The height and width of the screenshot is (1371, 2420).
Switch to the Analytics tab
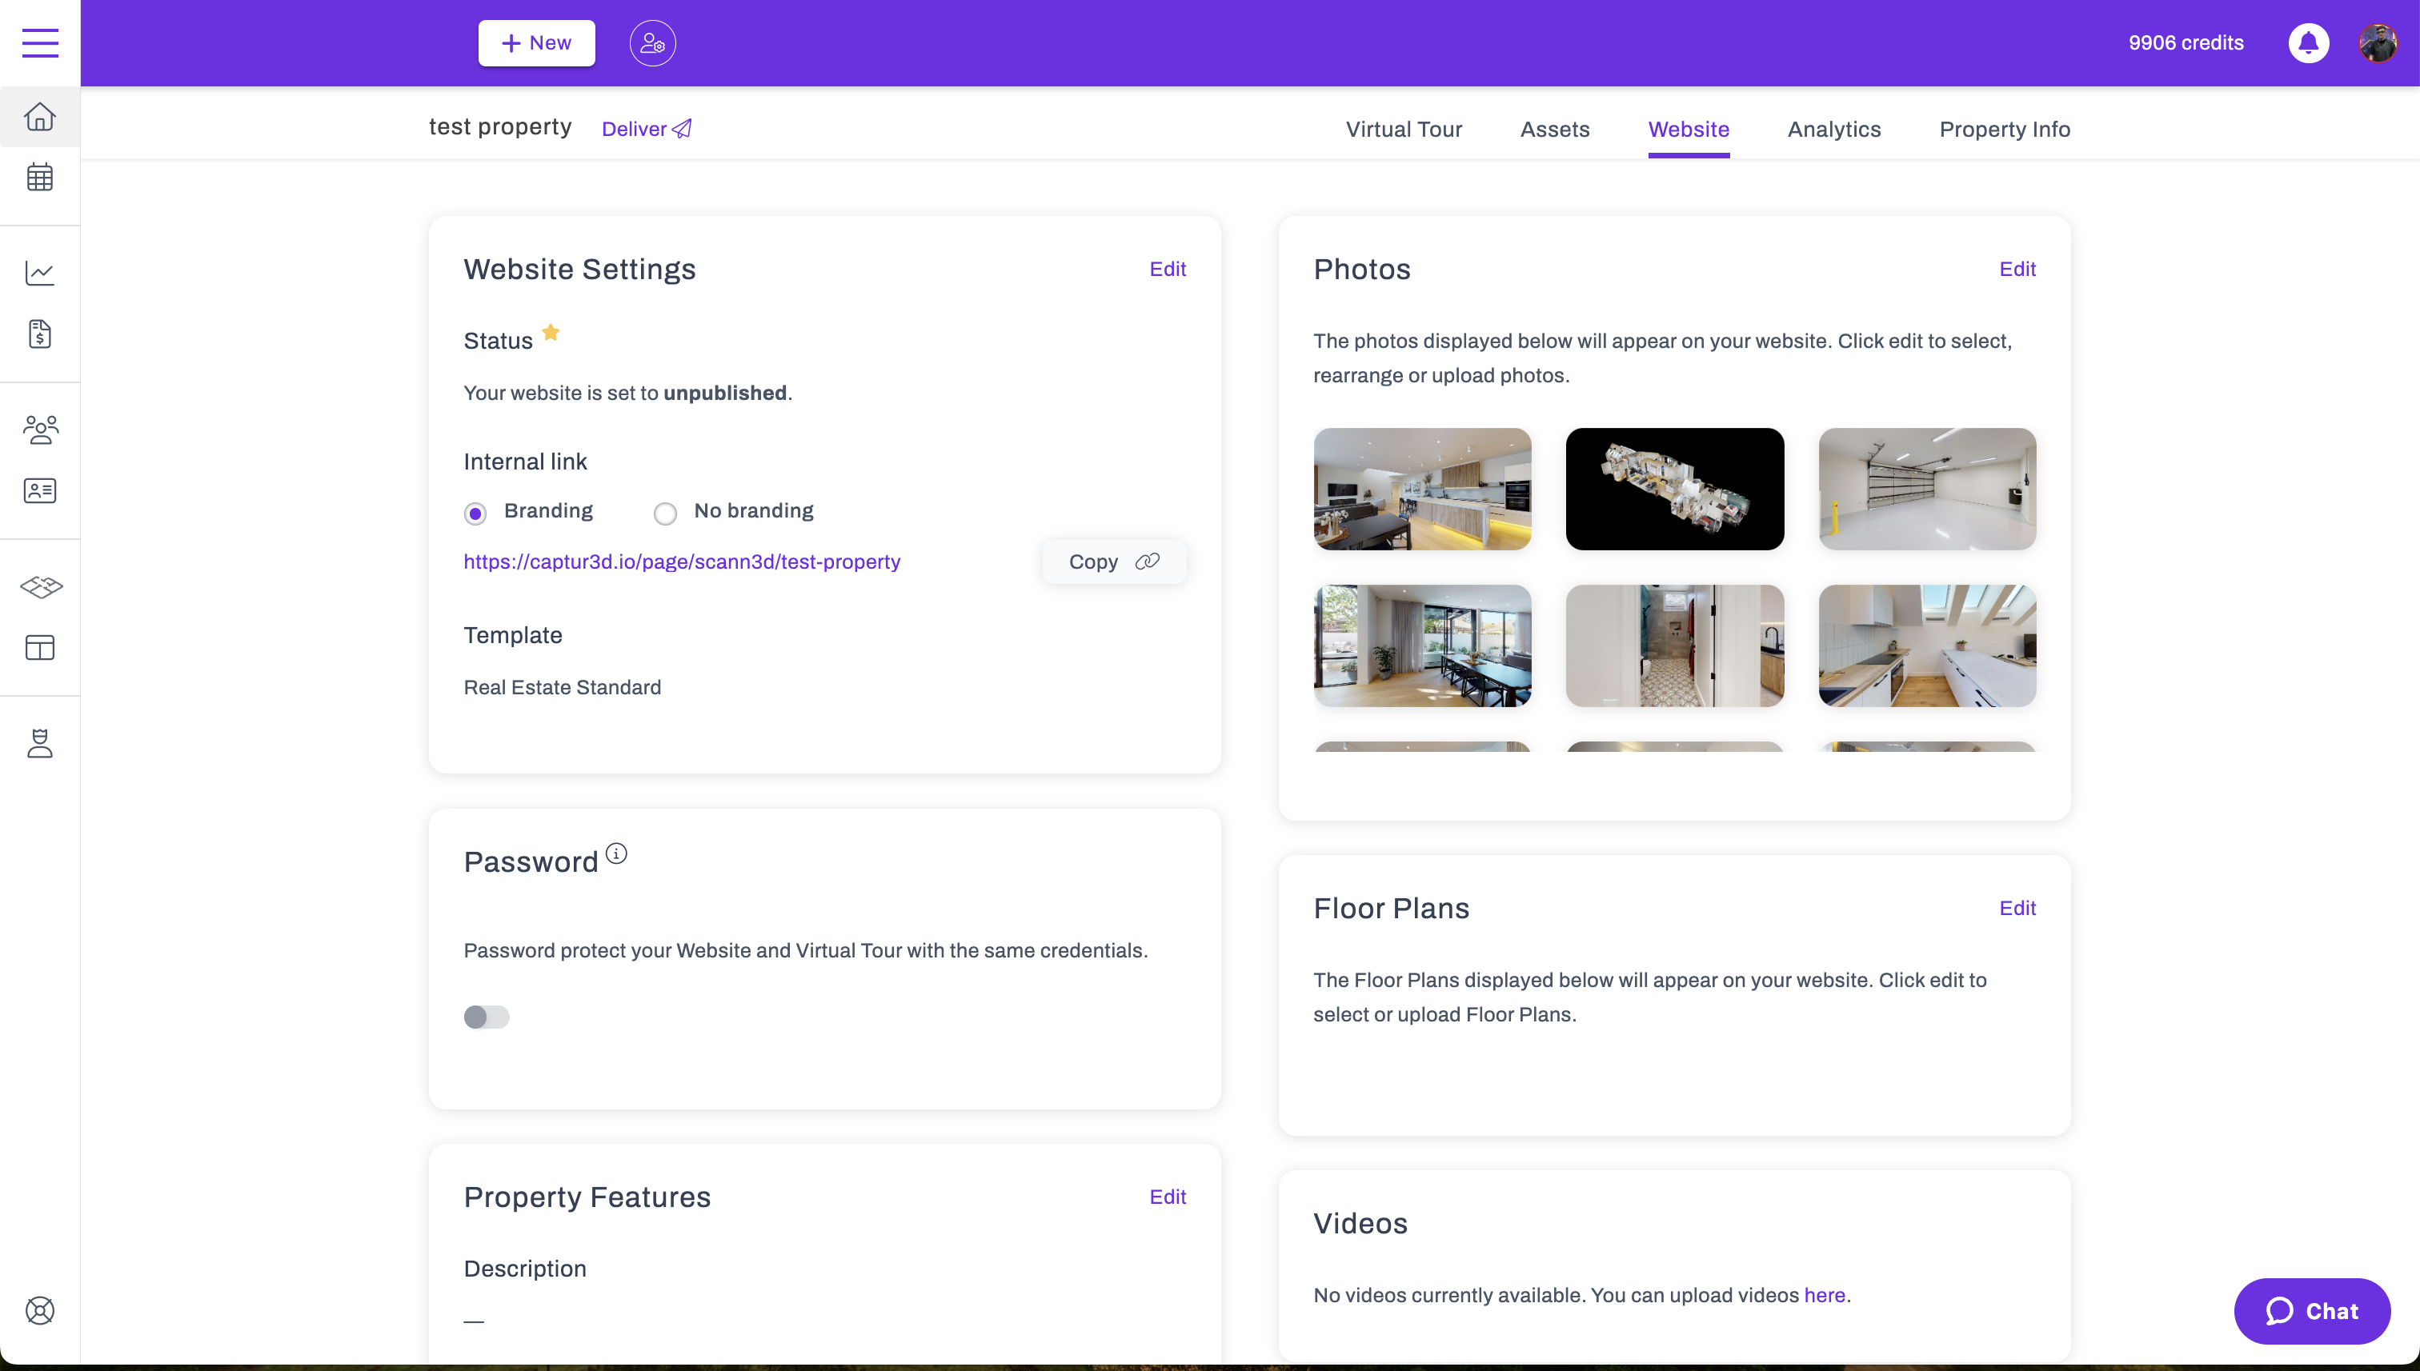(1834, 130)
